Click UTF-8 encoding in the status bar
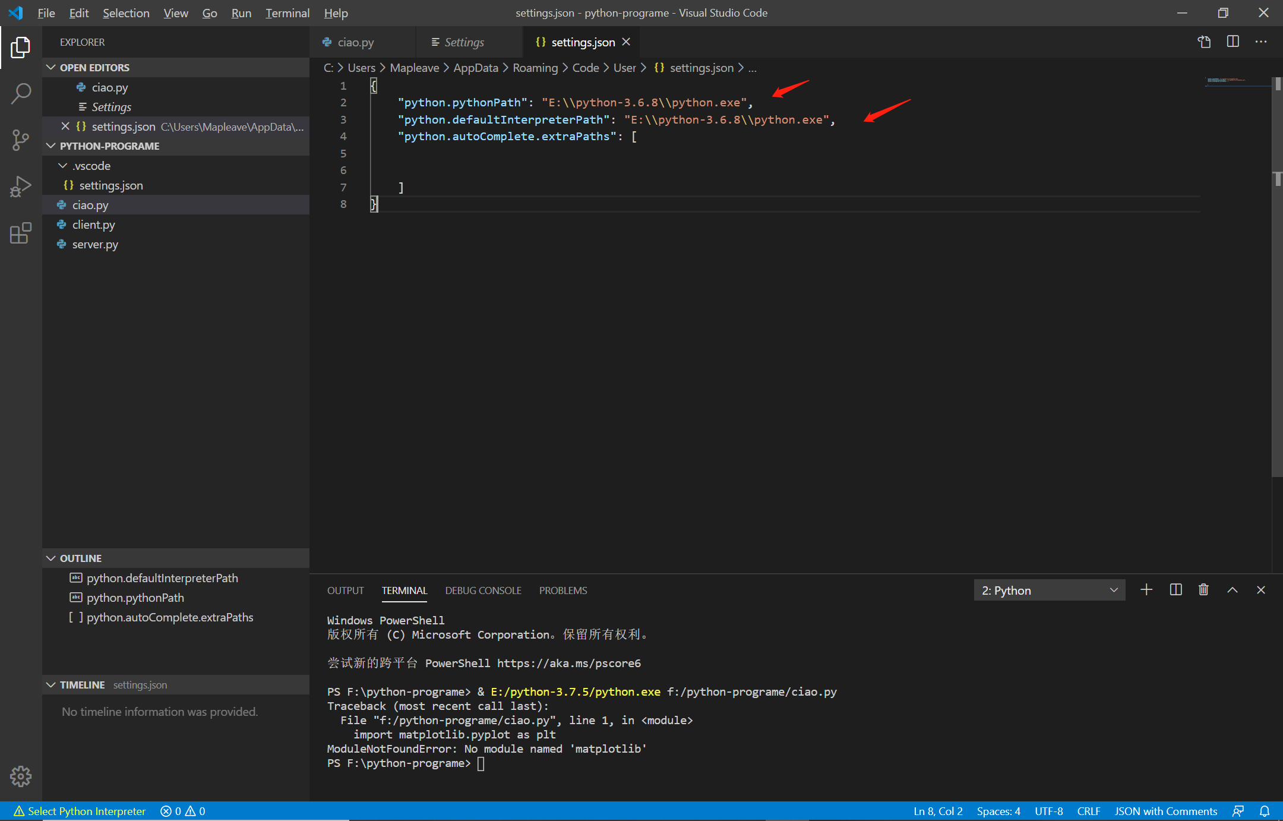The width and height of the screenshot is (1283, 821). [x=1048, y=810]
